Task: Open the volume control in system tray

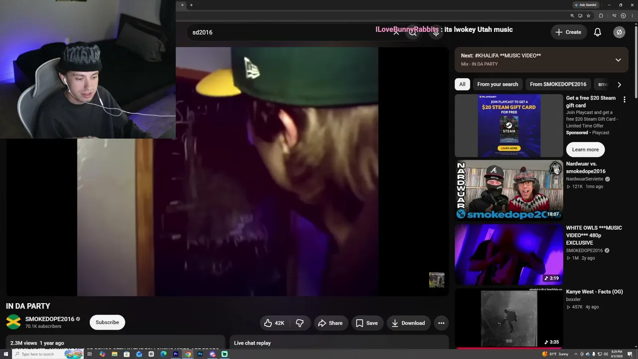Action: 606,354
